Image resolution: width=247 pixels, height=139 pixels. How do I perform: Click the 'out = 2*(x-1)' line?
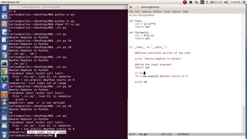tap(144, 36)
